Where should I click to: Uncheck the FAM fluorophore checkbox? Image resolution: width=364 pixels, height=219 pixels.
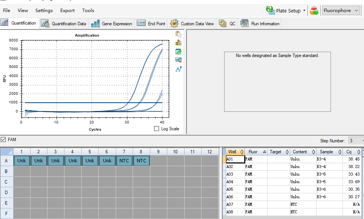3,139
